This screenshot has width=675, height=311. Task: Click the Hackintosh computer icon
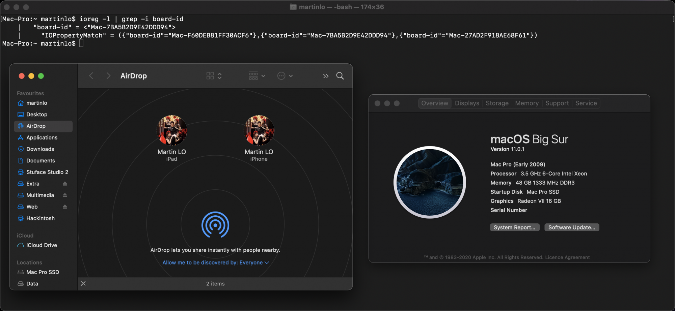click(x=21, y=218)
